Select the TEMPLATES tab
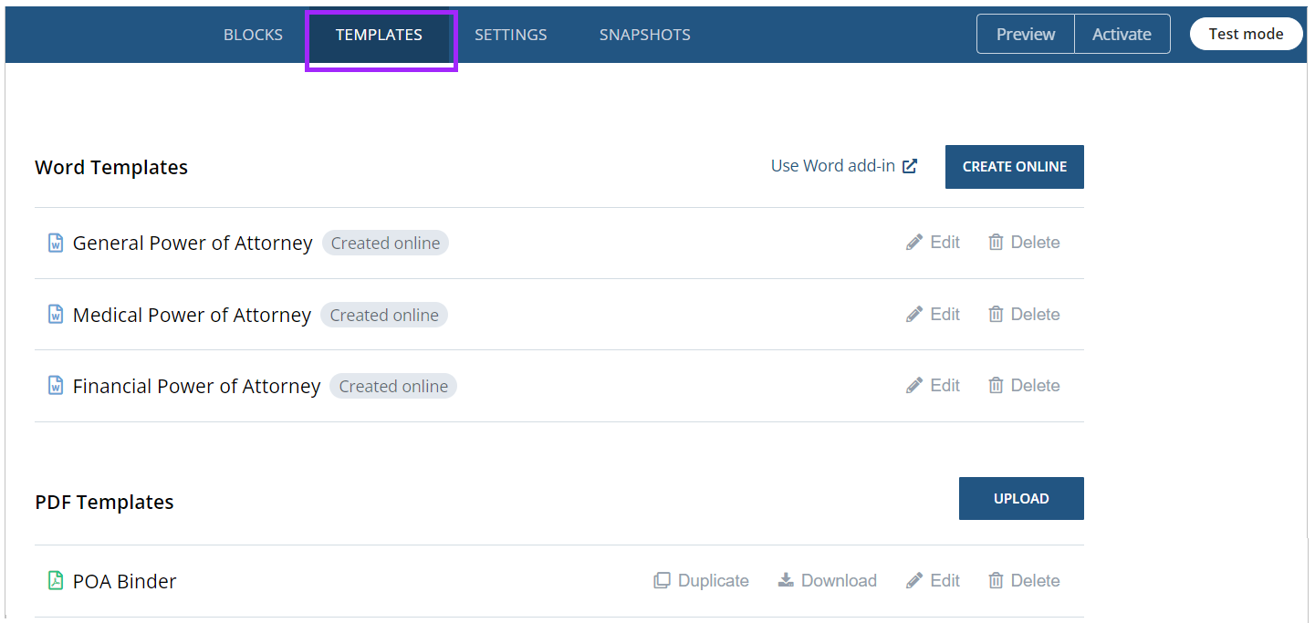Viewport: 1315px width, 623px height. (380, 34)
